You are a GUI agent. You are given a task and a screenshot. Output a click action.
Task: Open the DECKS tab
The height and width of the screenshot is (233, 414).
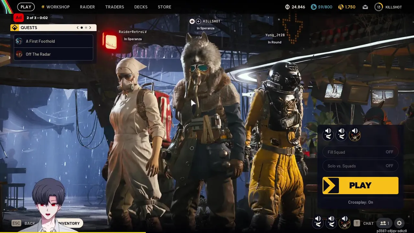pyautogui.click(x=141, y=7)
